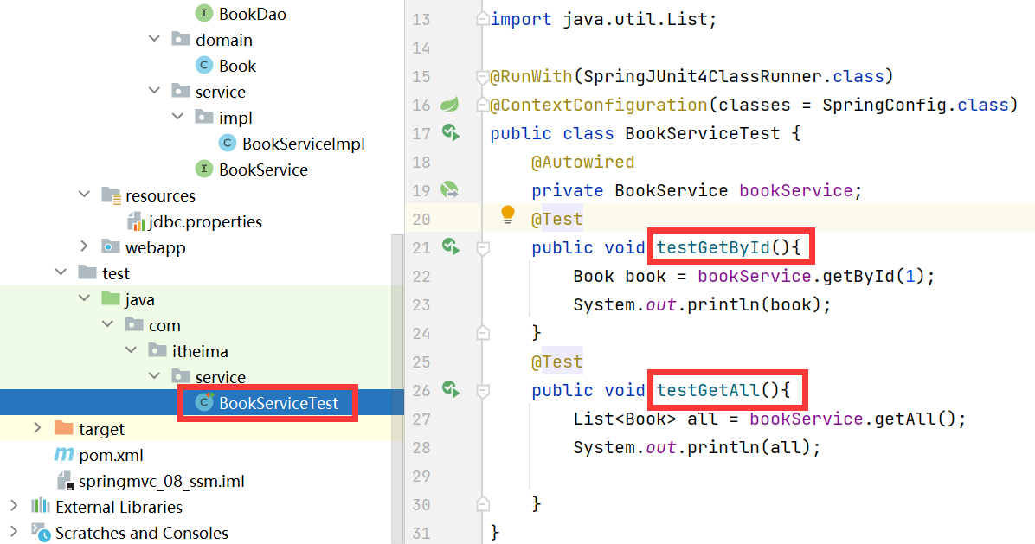Click the itheima package folder icon
The image size is (1035, 544).
click(157, 350)
